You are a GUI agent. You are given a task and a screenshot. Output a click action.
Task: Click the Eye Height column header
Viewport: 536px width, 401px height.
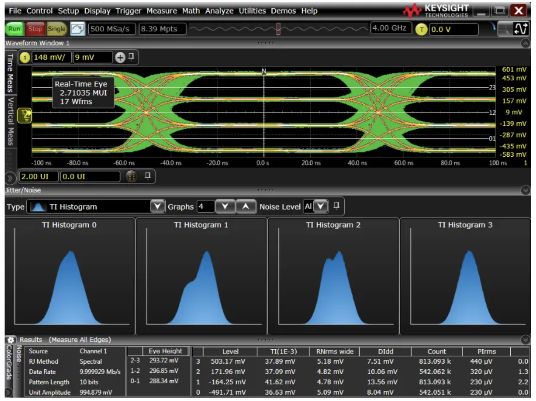click(x=165, y=351)
